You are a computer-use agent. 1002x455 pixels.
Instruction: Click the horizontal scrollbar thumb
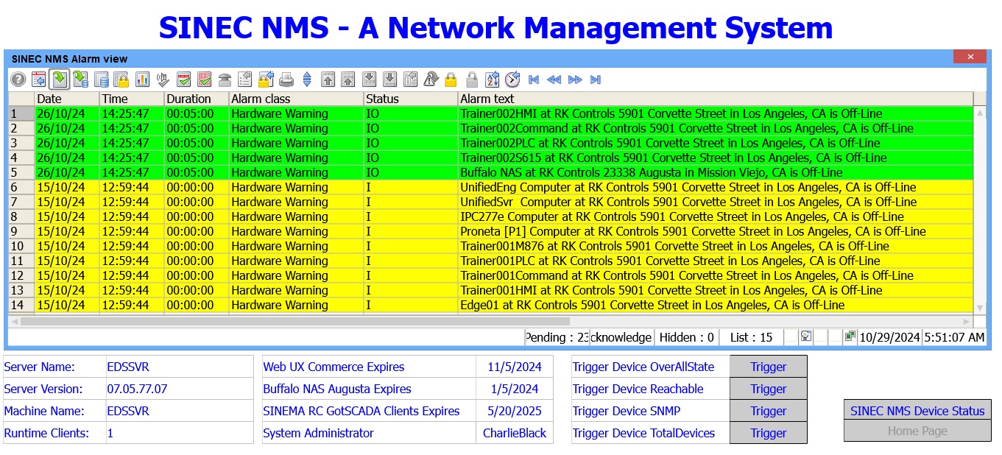[x=294, y=321]
